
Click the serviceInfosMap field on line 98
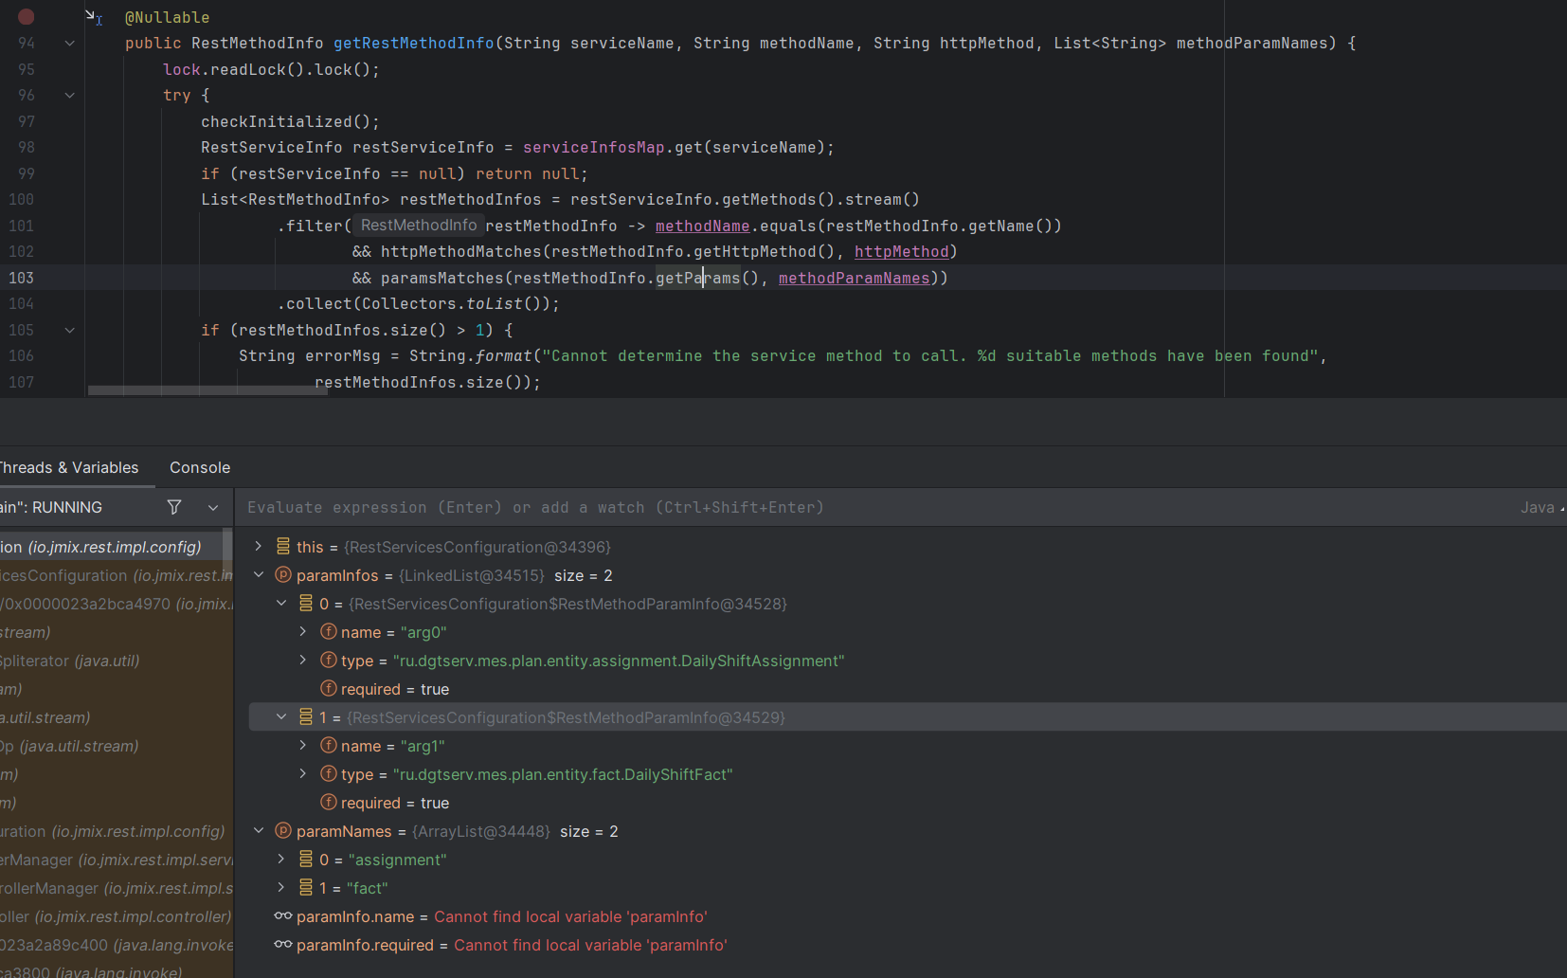click(x=593, y=147)
